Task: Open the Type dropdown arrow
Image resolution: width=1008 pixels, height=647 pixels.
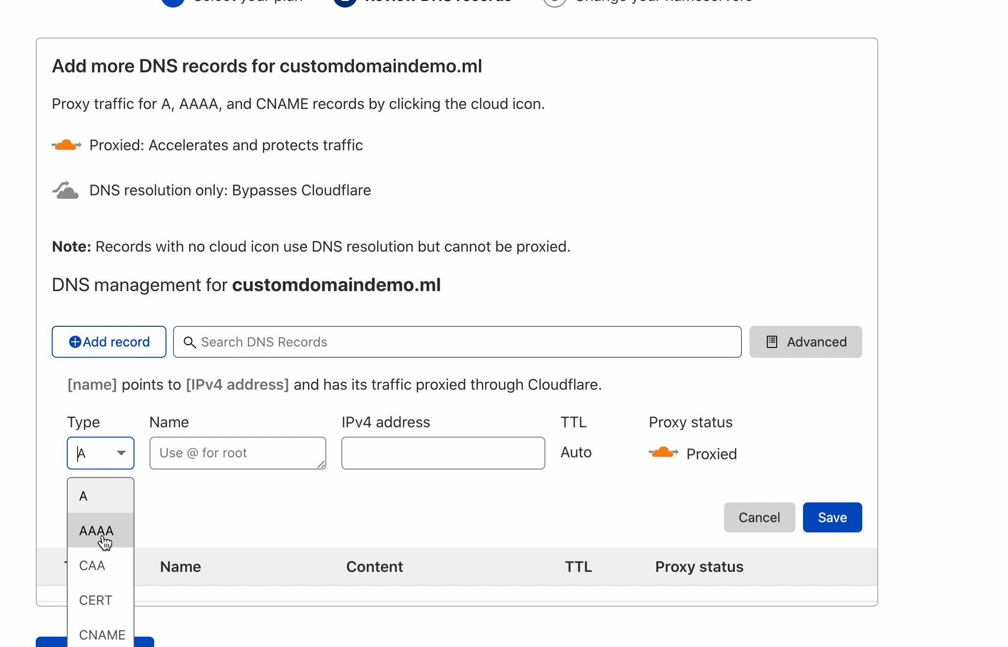Action: click(x=121, y=453)
